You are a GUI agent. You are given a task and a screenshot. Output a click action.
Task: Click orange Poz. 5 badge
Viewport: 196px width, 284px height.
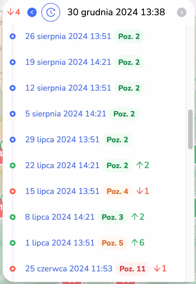pos(112,243)
